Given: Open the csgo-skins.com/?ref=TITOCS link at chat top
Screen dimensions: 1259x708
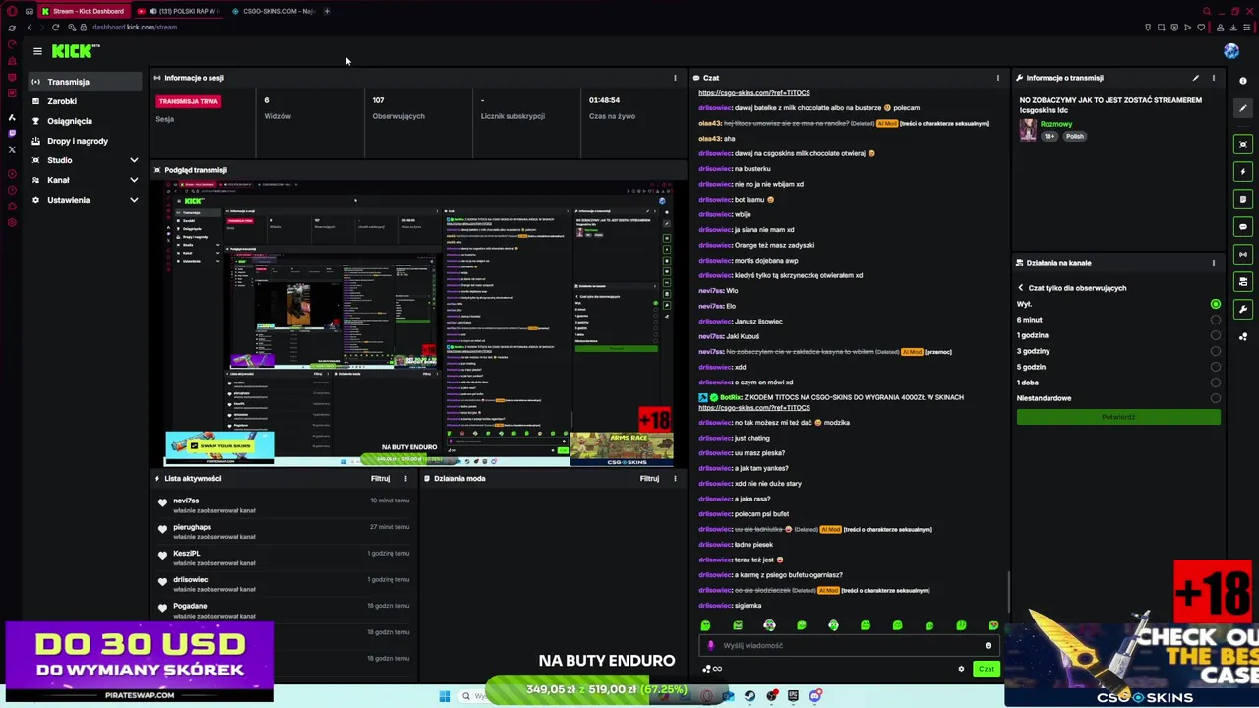Looking at the screenshot, I should click(x=754, y=92).
